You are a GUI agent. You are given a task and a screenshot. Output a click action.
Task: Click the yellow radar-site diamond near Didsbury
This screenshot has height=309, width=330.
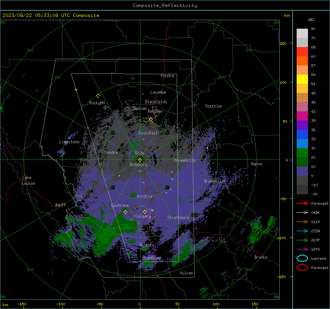tap(140, 160)
